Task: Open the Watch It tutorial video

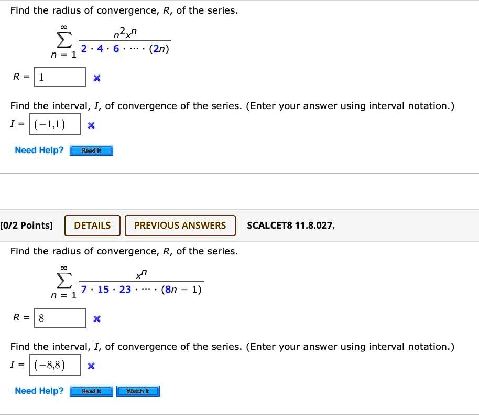Action: (x=138, y=391)
